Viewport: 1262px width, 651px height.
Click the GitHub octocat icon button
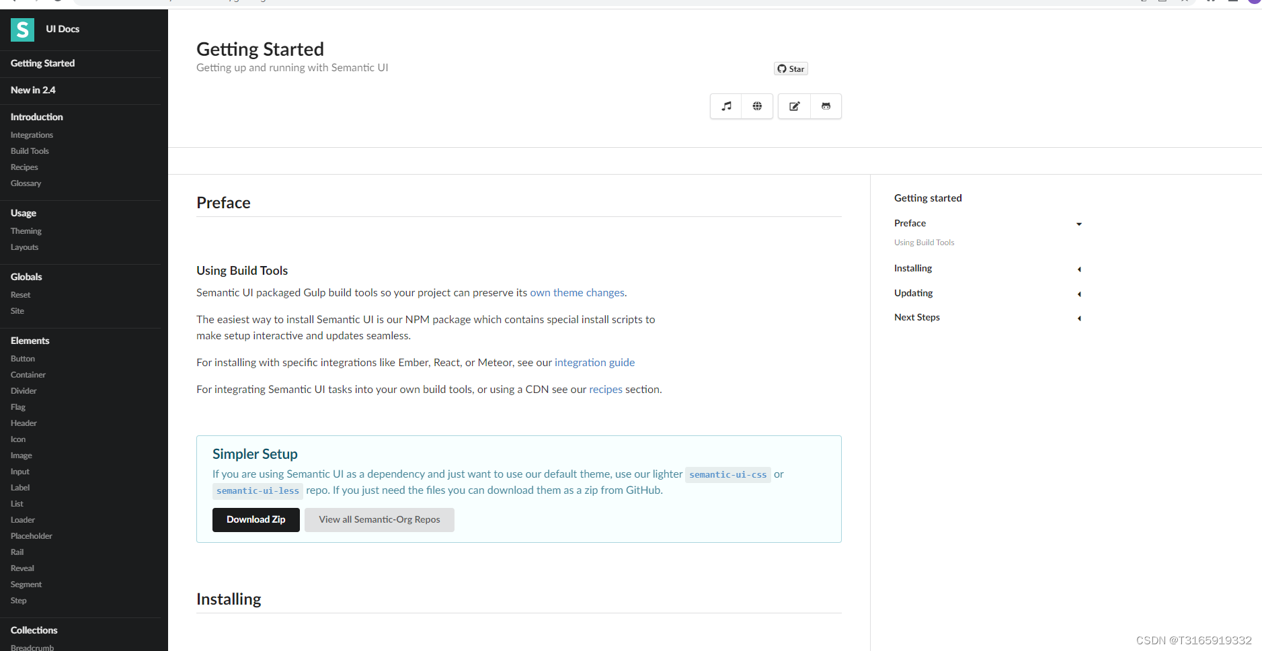(826, 106)
